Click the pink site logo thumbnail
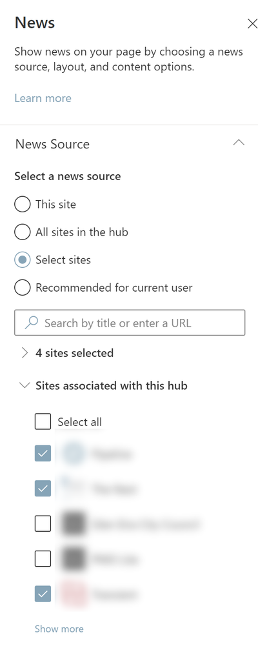Image resolution: width=258 pixels, height=648 pixels. (74, 594)
